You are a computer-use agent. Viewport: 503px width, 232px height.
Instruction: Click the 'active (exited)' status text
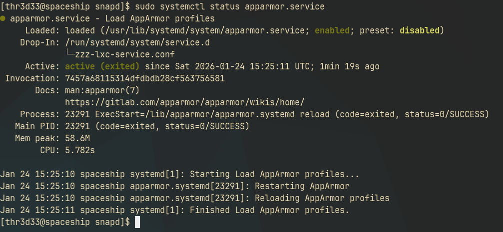[x=102, y=66]
